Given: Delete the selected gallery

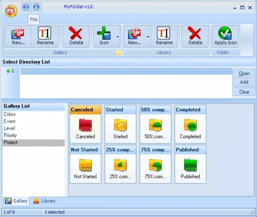Looking at the screenshot, I should click(x=76, y=36).
